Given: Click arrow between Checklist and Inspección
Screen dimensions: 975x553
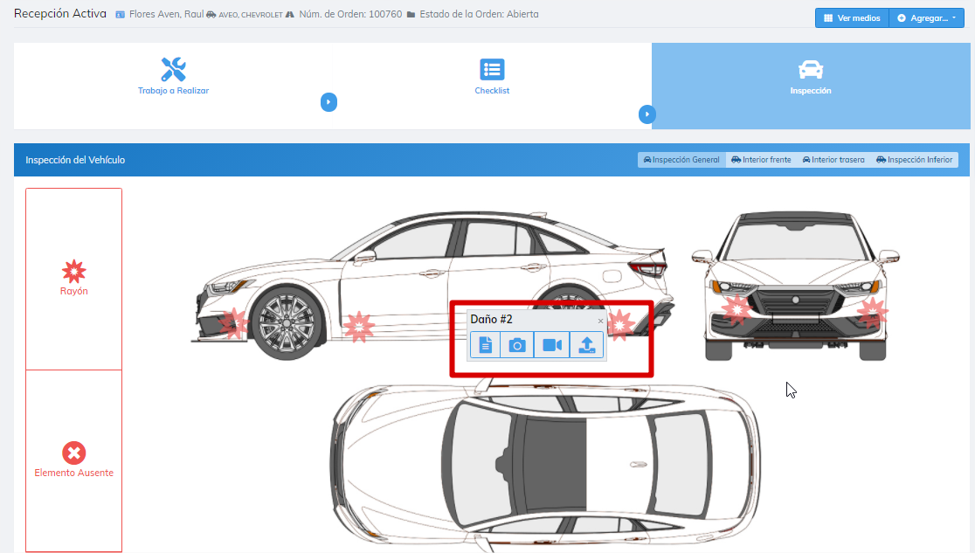Looking at the screenshot, I should point(647,114).
